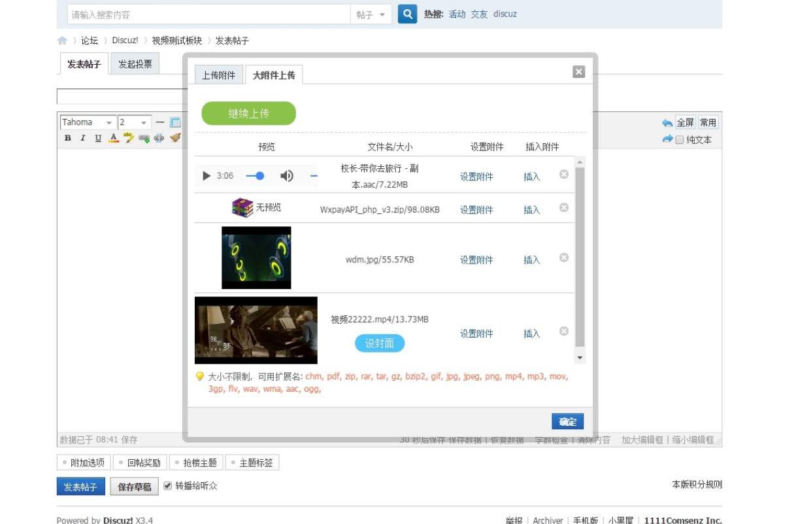The image size is (794, 524).
Task: Toggle bold formatting in editor
Action: pyautogui.click(x=68, y=138)
